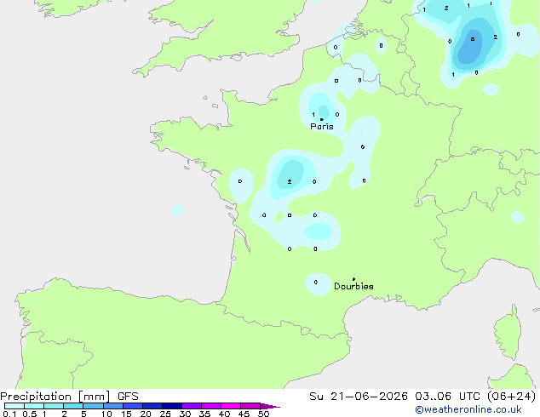Click the 35–40 mm legend color box
540x417 pixels.
click(210, 406)
